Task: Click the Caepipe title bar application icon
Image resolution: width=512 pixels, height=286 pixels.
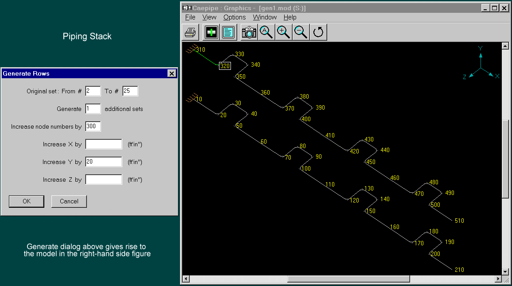Action: pos(187,8)
